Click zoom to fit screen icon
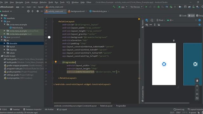The image size is (203, 114). pos(197,98)
